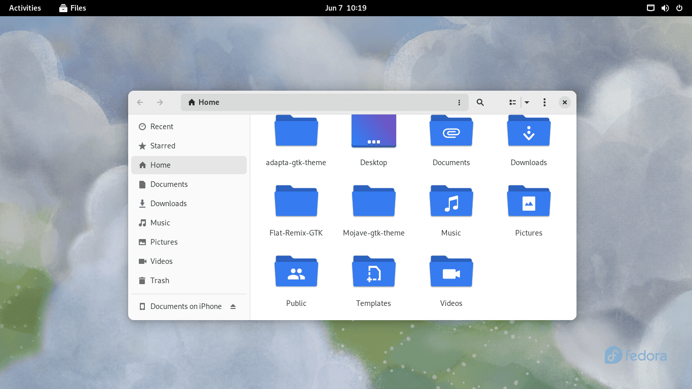Image resolution: width=692 pixels, height=389 pixels.
Task: Select Starred in sidebar
Action: tap(189, 146)
